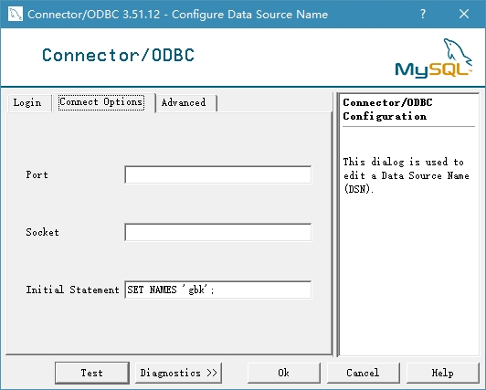Viewport: 486px width, 390px height.
Task: Edit the Initial Statement field
Action: (218, 290)
